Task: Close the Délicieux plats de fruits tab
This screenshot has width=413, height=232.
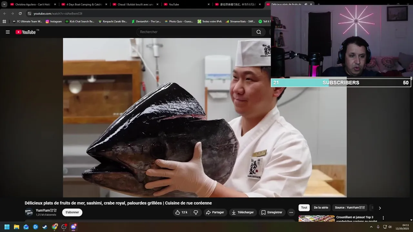Action: pos(311,5)
